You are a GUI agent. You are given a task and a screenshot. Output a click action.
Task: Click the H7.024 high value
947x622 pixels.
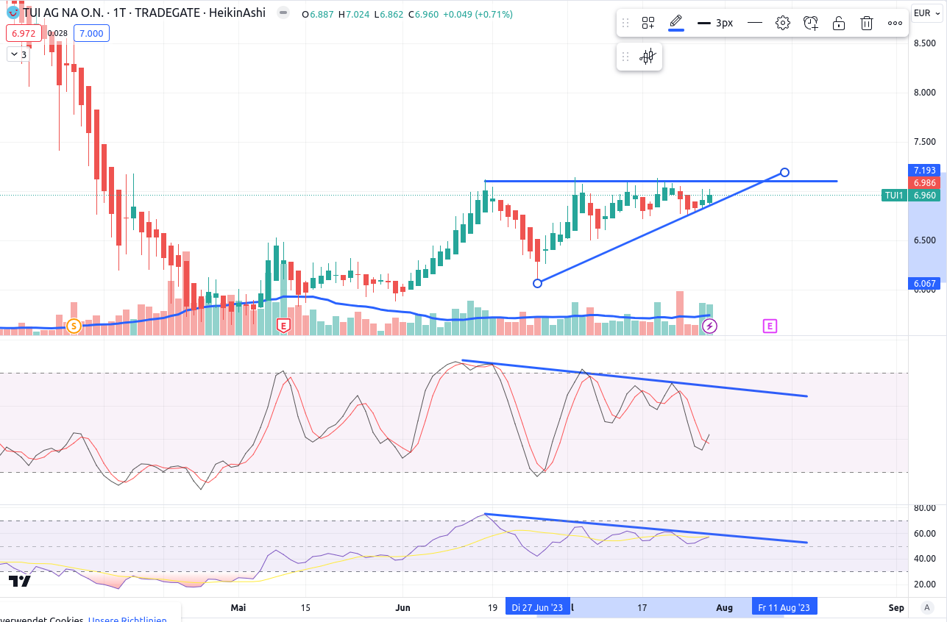[x=354, y=14]
